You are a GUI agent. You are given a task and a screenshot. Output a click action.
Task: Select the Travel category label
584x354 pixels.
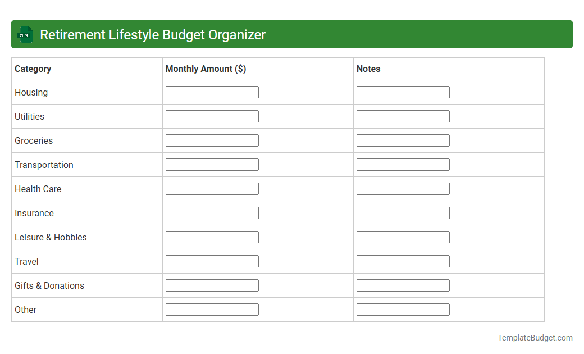click(x=26, y=261)
